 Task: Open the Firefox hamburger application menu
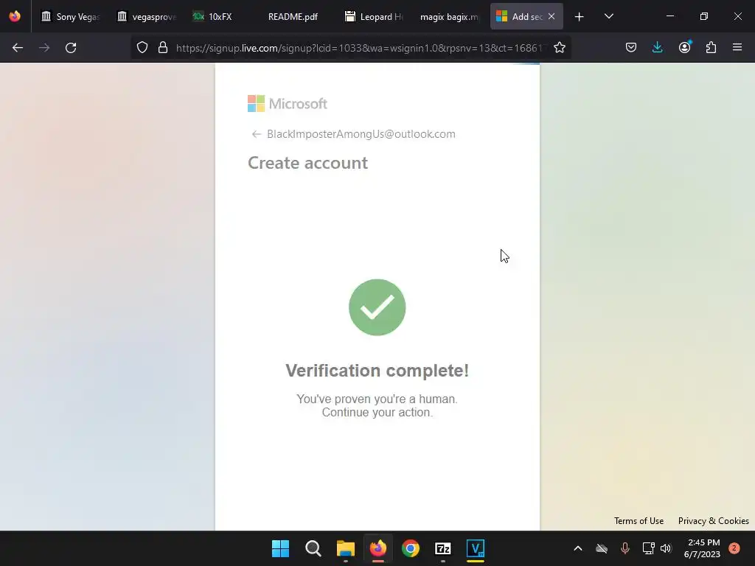(737, 48)
